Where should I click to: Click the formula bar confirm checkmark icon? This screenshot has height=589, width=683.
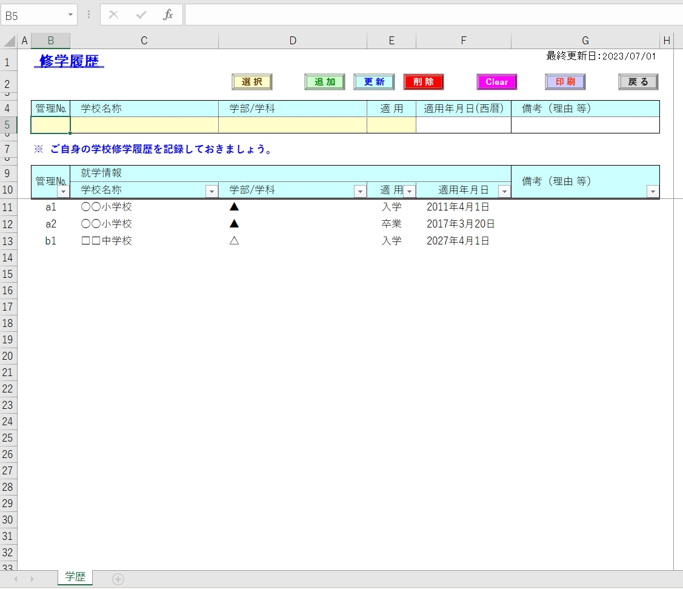tap(141, 15)
